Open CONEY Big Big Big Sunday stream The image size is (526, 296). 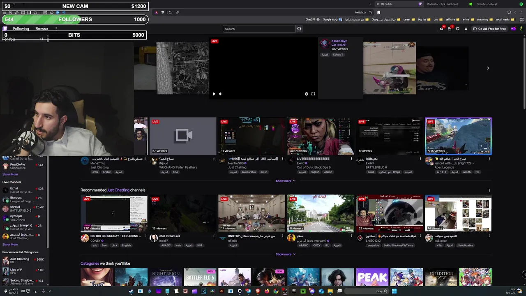coord(114,213)
